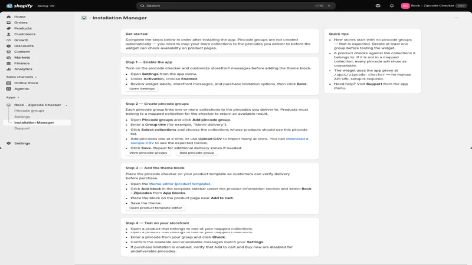Open the Sidekick assistant icon in top bar
Viewport: 472px width, 265px height.
[x=378, y=6]
